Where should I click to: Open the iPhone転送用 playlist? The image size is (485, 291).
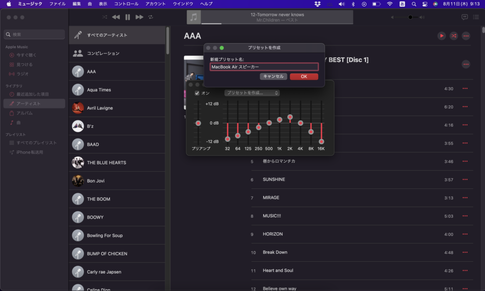[x=34, y=152]
